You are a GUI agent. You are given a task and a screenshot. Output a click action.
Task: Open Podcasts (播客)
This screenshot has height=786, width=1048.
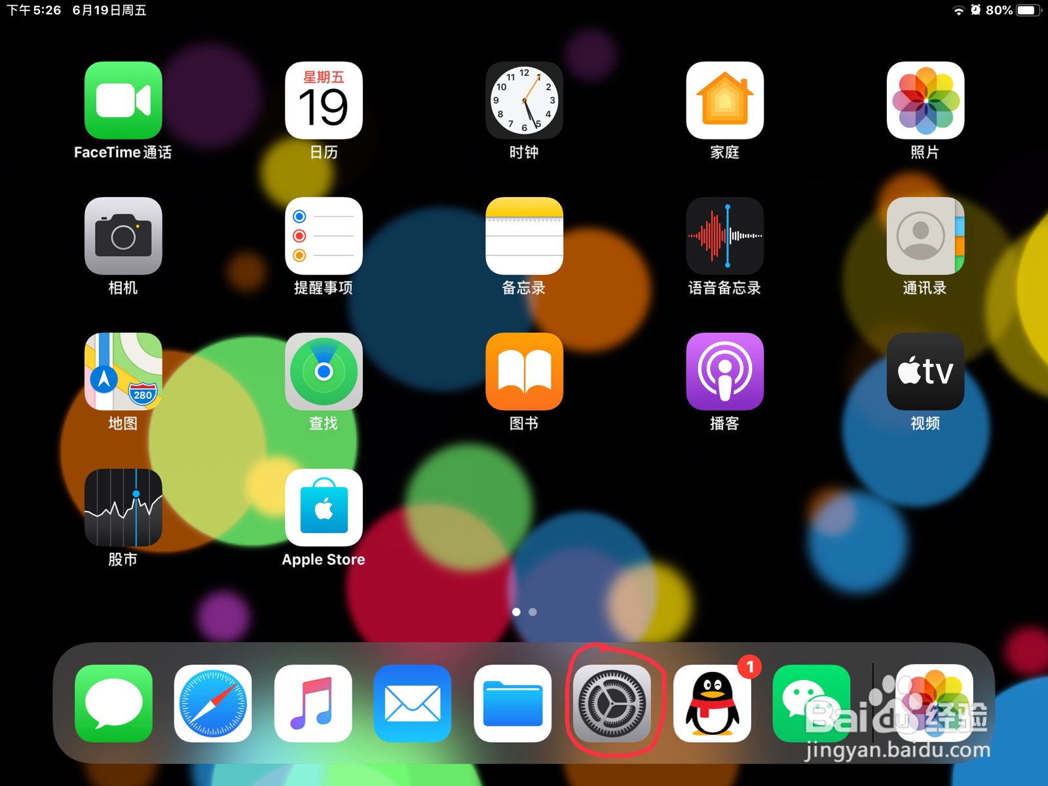(x=724, y=371)
